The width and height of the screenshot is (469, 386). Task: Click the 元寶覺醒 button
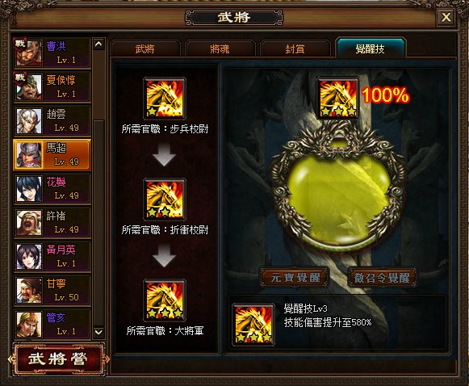[295, 277]
